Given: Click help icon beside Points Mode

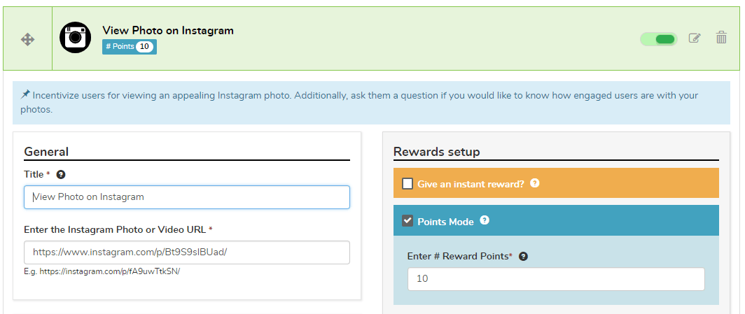Looking at the screenshot, I should pyautogui.click(x=485, y=220).
